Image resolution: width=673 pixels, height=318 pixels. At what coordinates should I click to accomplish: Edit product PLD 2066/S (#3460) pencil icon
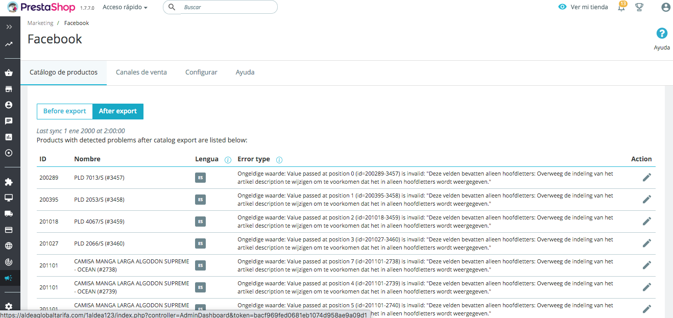(x=647, y=243)
